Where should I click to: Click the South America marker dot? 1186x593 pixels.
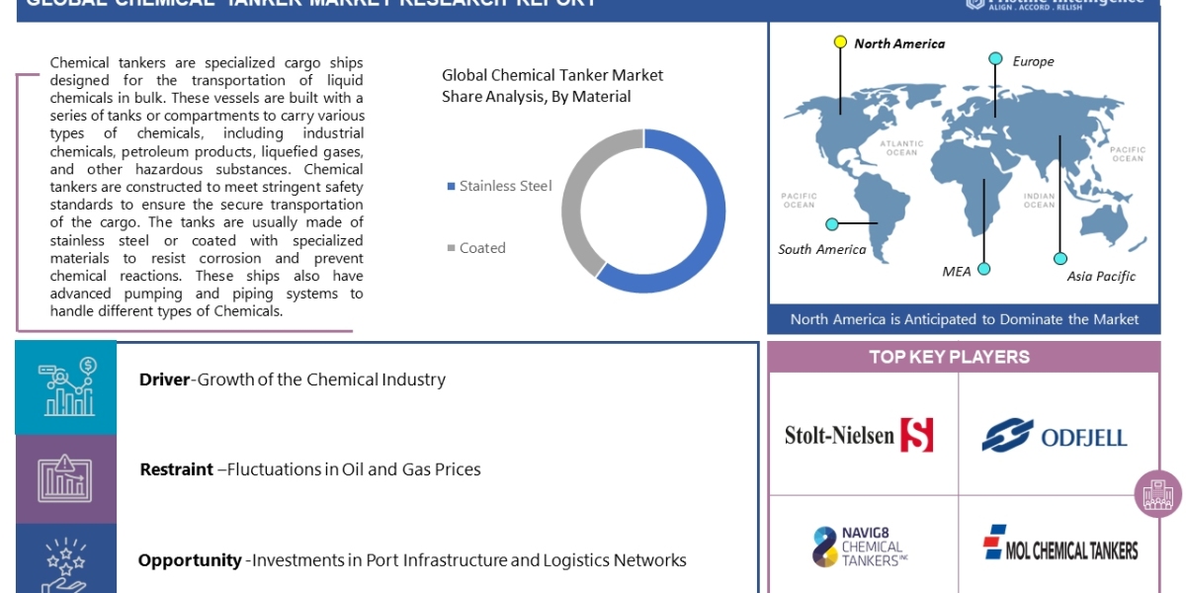pyautogui.click(x=832, y=224)
